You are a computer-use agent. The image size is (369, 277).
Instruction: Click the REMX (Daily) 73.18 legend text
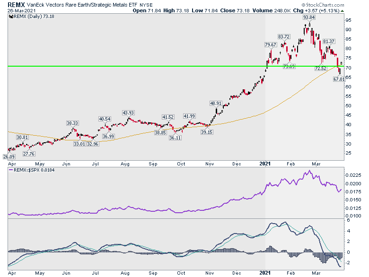click(34, 17)
